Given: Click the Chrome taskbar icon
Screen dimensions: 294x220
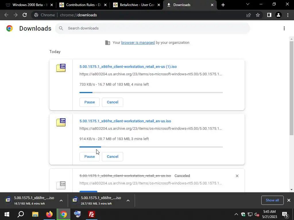Looking at the screenshot, I should pyautogui.click(x=63, y=214).
